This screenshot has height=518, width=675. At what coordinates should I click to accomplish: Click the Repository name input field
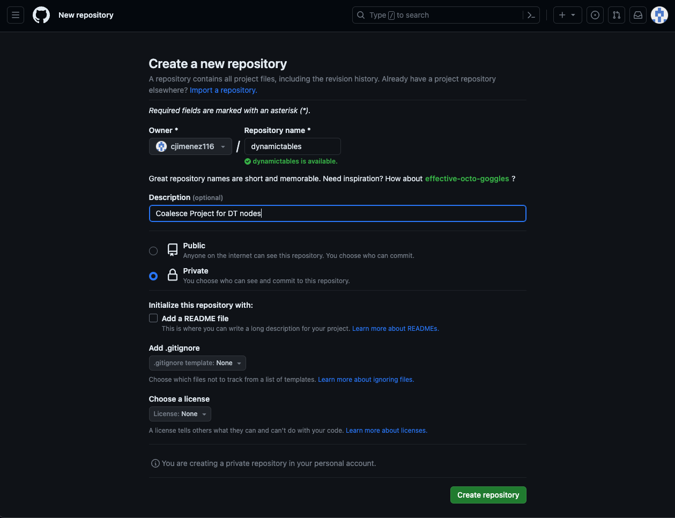(x=292, y=146)
